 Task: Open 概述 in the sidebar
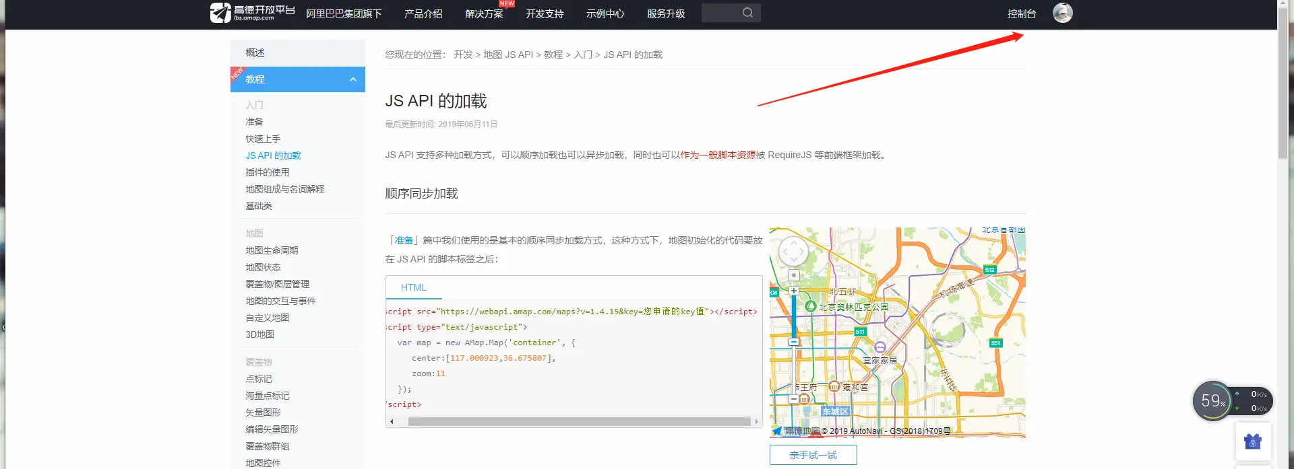coord(298,52)
